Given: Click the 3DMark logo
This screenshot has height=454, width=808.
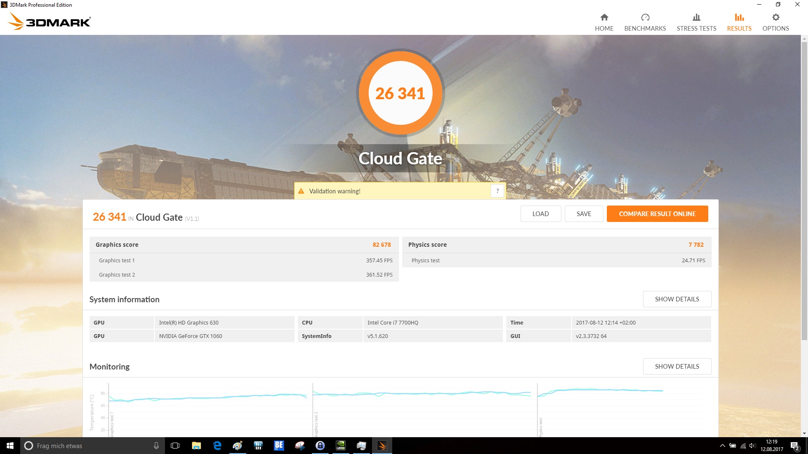Looking at the screenshot, I should coord(50,21).
